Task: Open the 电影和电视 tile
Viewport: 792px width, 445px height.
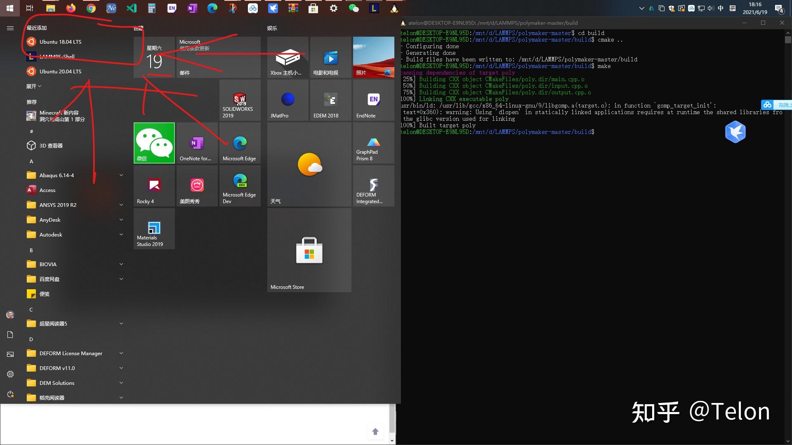Action: point(331,57)
